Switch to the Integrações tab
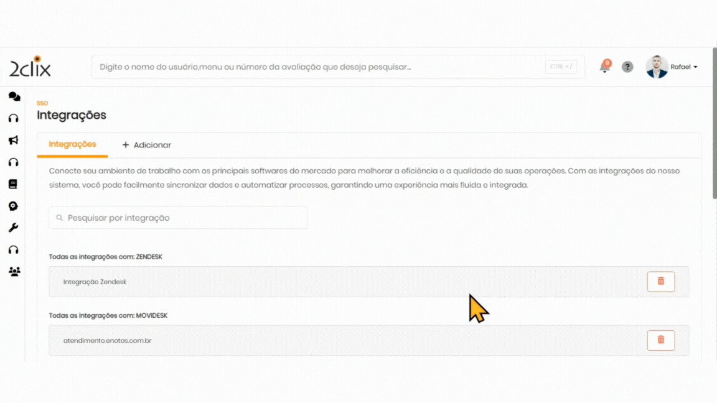The width and height of the screenshot is (717, 403). coord(72,144)
